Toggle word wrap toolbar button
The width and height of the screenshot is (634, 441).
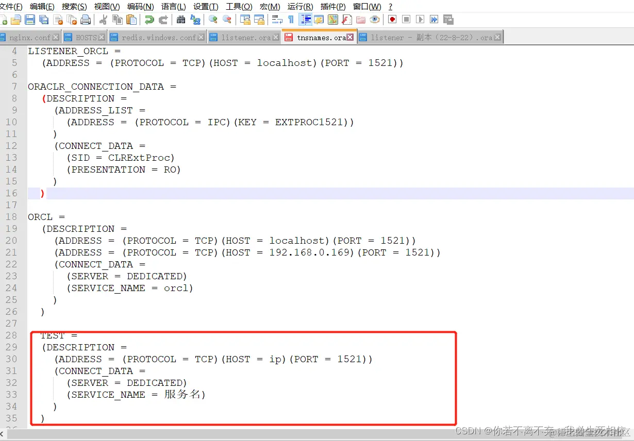[x=277, y=20]
